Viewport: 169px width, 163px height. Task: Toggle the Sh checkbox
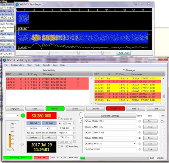point(59,147)
